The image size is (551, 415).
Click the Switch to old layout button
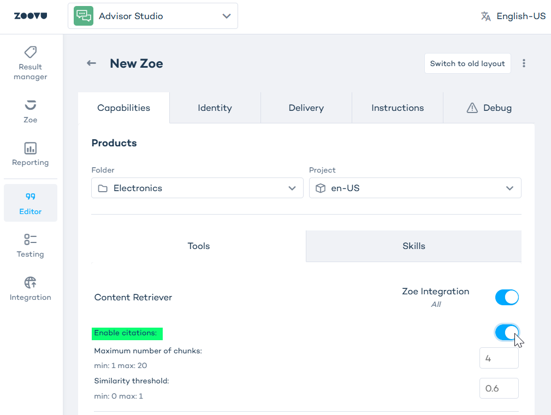coord(467,63)
